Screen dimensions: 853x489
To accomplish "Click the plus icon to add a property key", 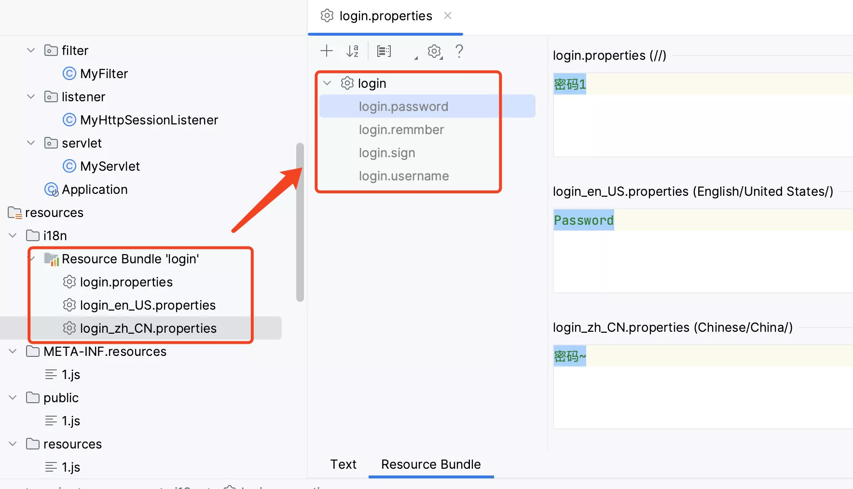I will [327, 51].
